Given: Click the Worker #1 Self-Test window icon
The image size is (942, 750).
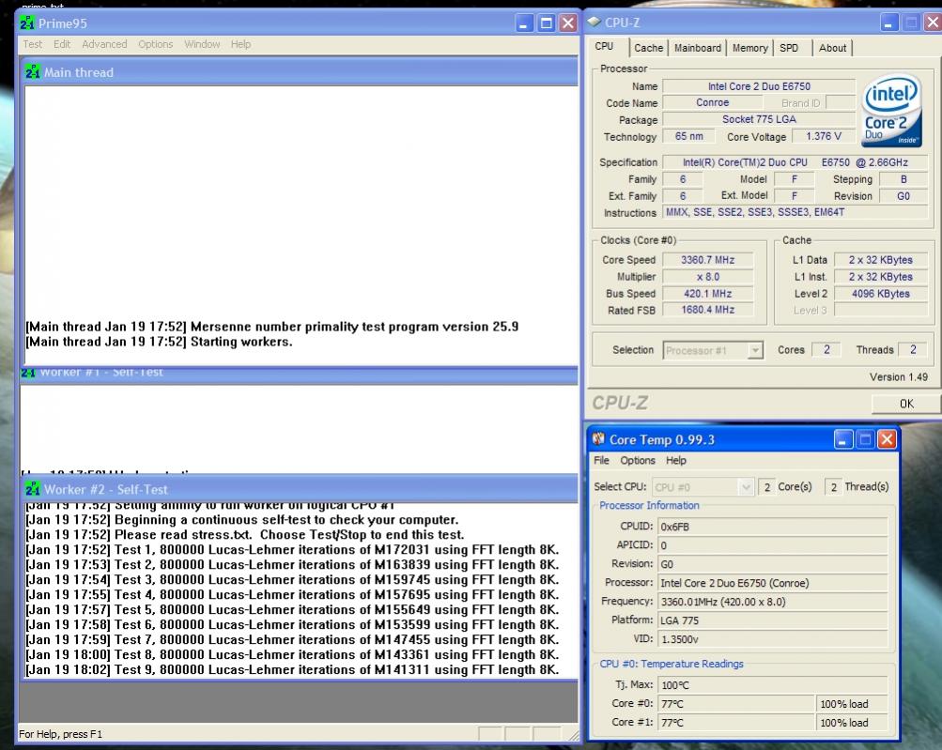Looking at the screenshot, I should coord(27,373).
